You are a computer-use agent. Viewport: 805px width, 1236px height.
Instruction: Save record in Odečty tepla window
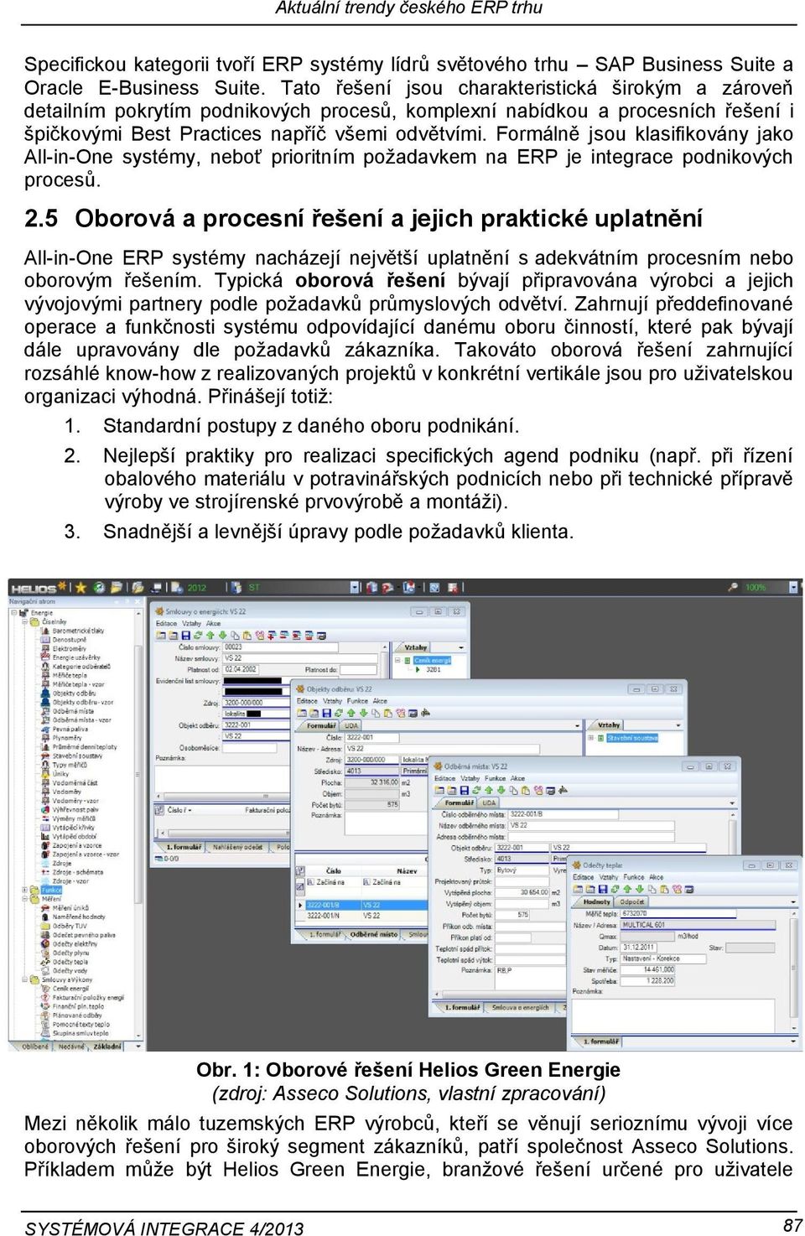(602, 889)
